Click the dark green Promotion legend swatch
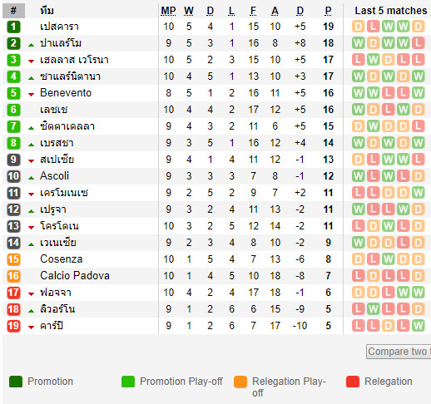The image size is (431, 404). click(16, 382)
